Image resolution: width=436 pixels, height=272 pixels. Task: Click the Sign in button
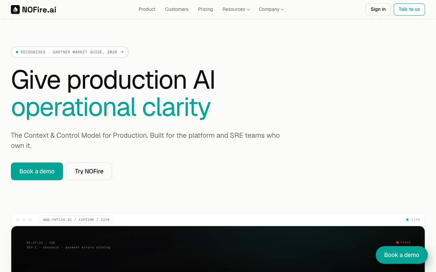point(378,9)
